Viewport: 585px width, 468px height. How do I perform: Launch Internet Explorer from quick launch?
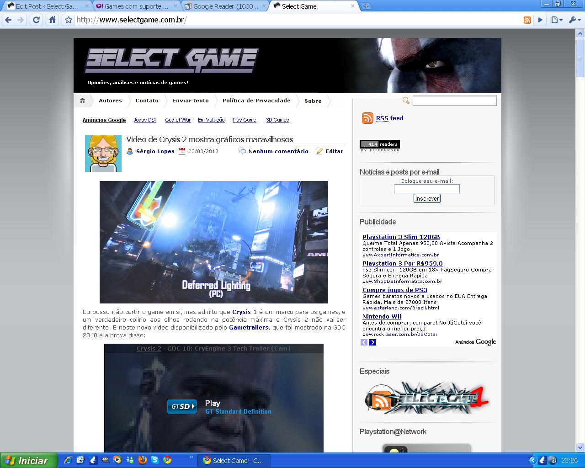coord(68,460)
